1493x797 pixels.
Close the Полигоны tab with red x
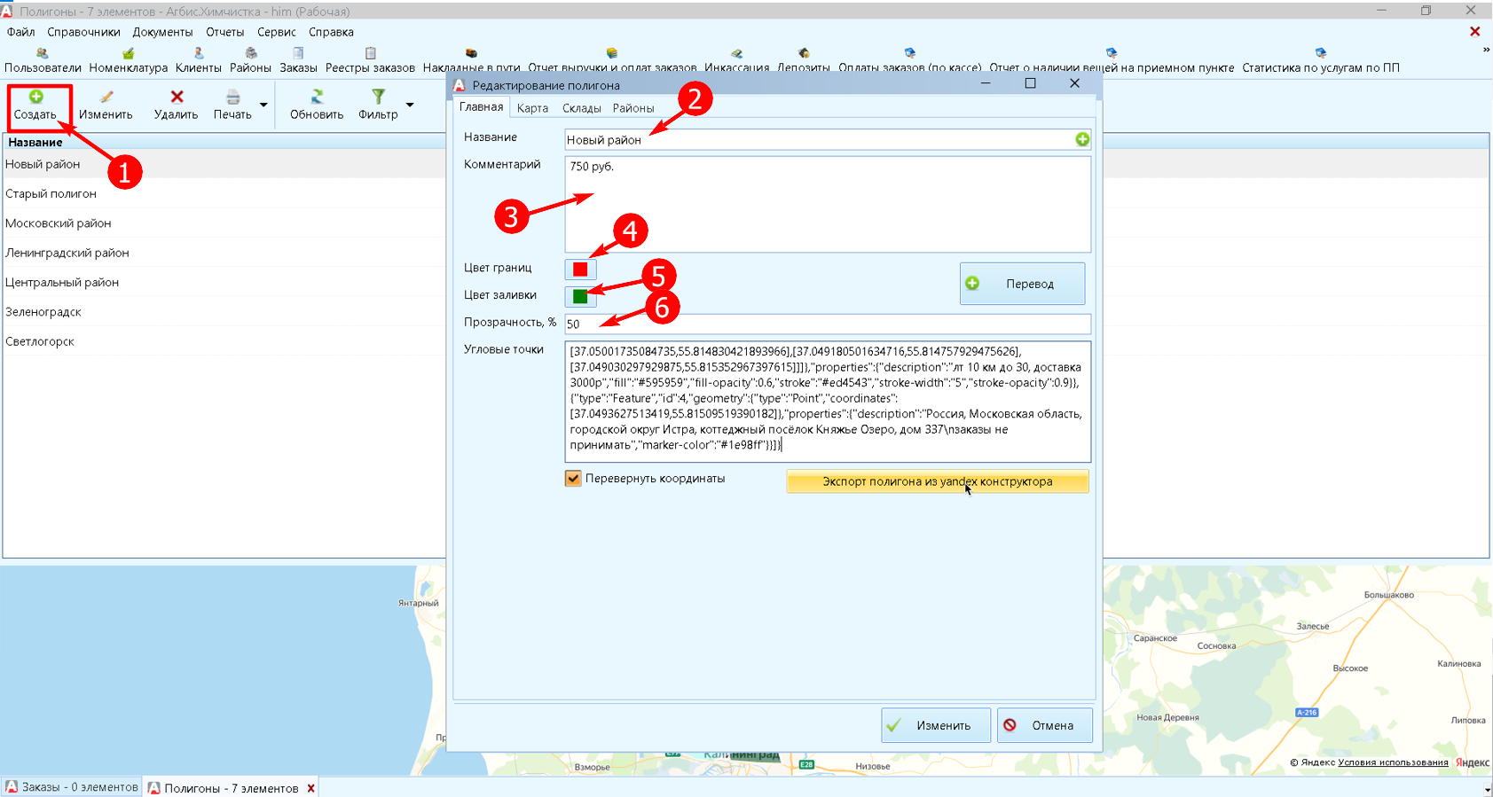[311, 788]
